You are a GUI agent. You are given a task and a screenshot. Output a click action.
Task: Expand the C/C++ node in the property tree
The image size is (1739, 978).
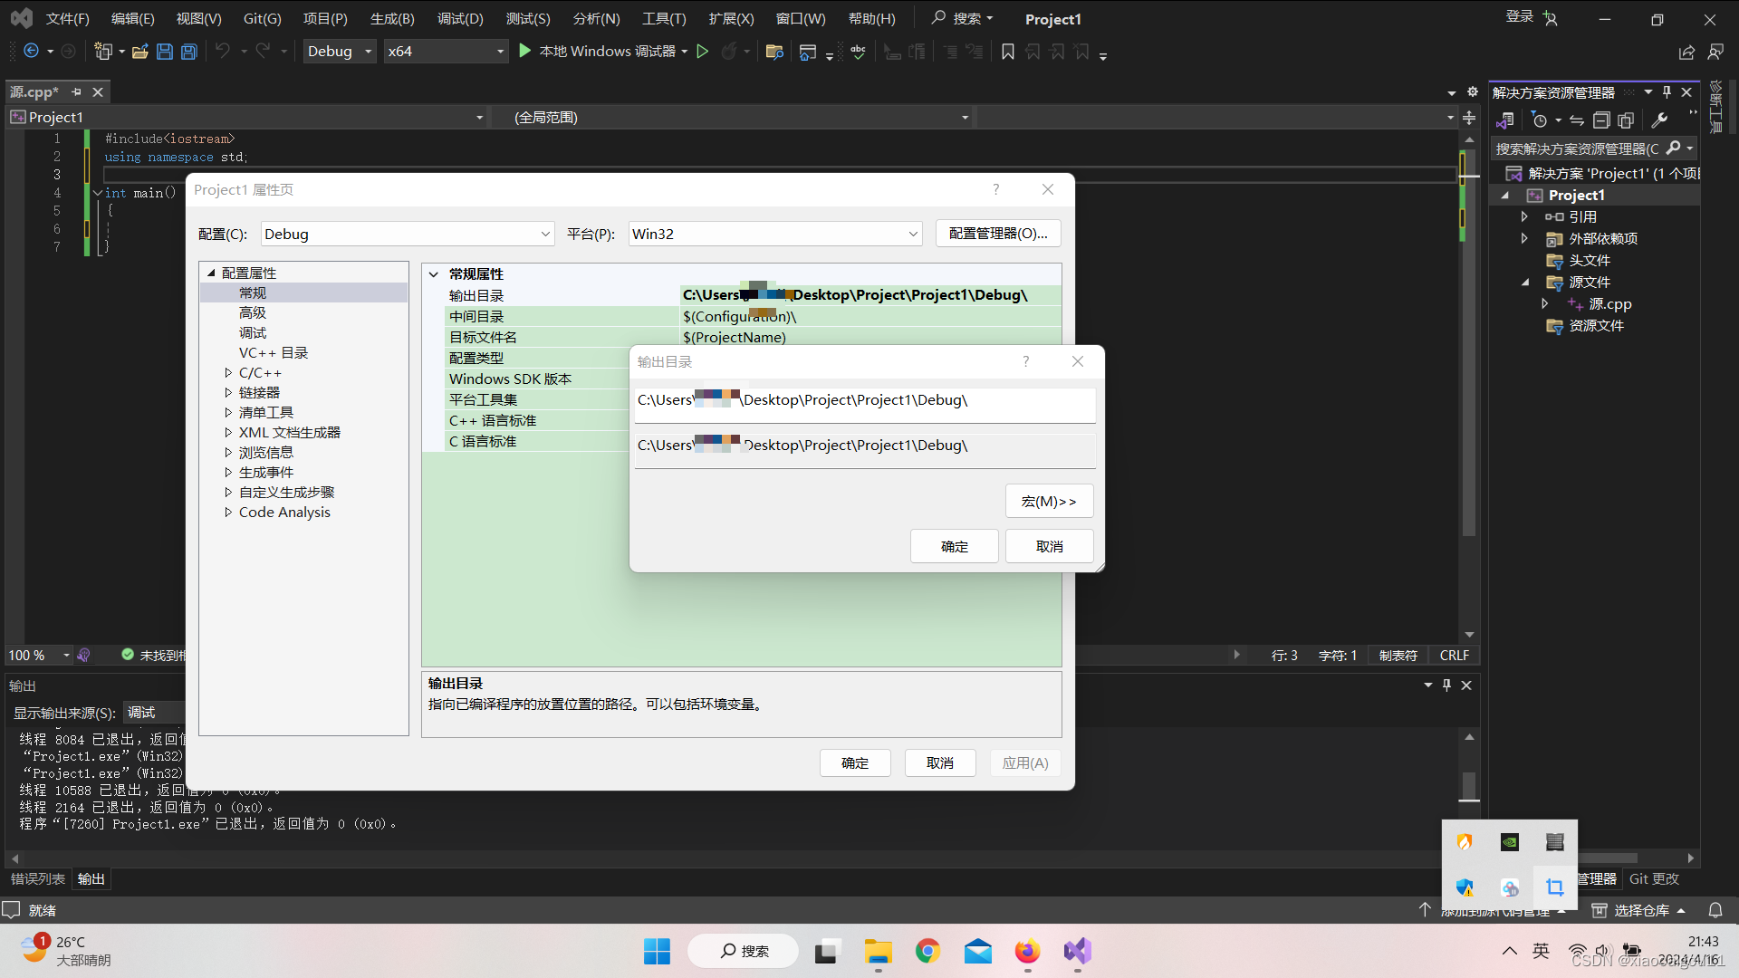pyautogui.click(x=228, y=373)
